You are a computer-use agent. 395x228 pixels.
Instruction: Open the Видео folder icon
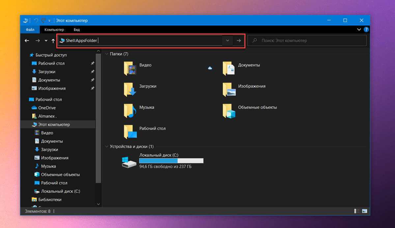130,68
